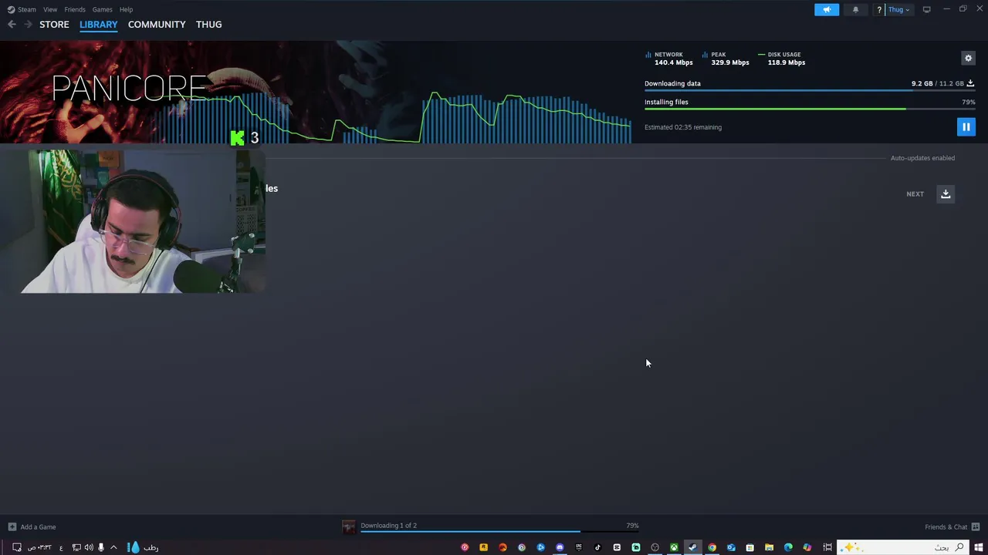
Task: Open Google Chrome from taskbar
Action: point(712,547)
